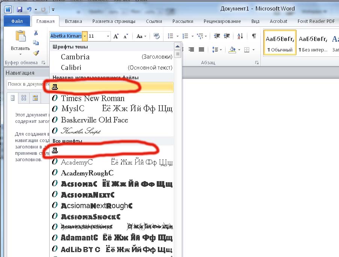Click the font list scroll up arrow
This screenshot has height=257, width=339.
click(x=177, y=46)
